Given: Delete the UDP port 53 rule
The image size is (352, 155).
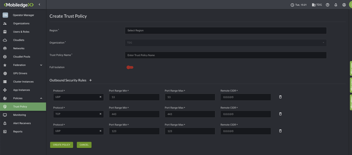Looking at the screenshot, I should [280, 97].
